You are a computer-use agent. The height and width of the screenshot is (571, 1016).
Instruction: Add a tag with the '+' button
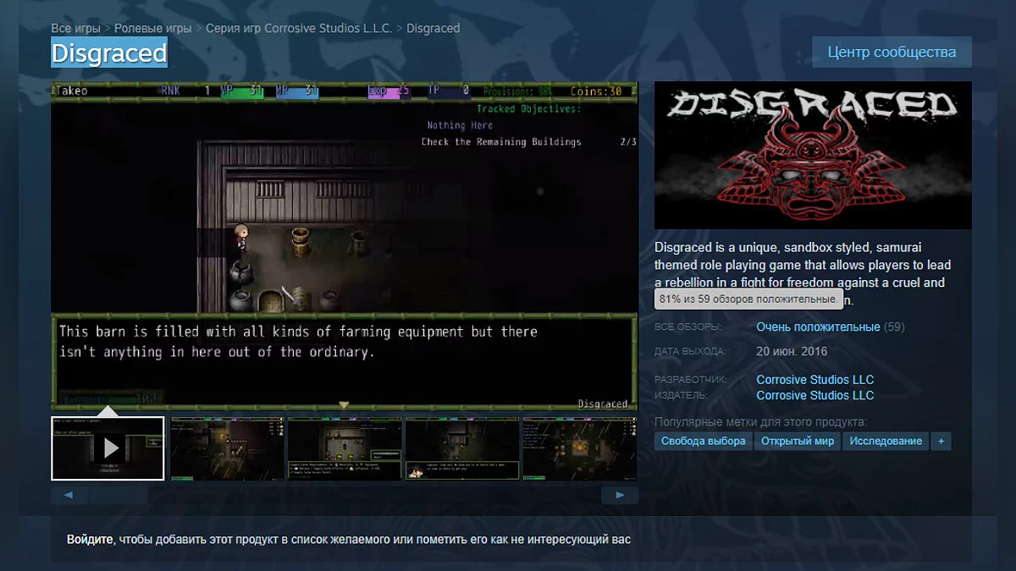click(x=941, y=441)
